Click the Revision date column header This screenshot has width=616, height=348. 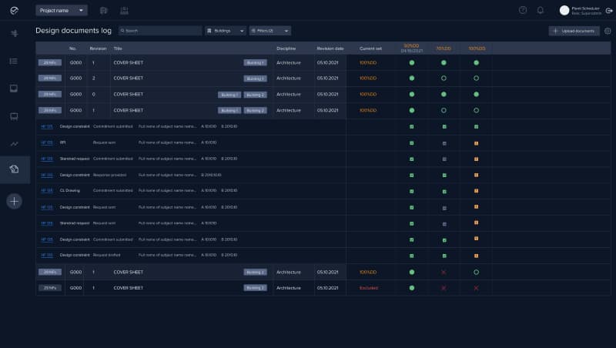point(330,49)
